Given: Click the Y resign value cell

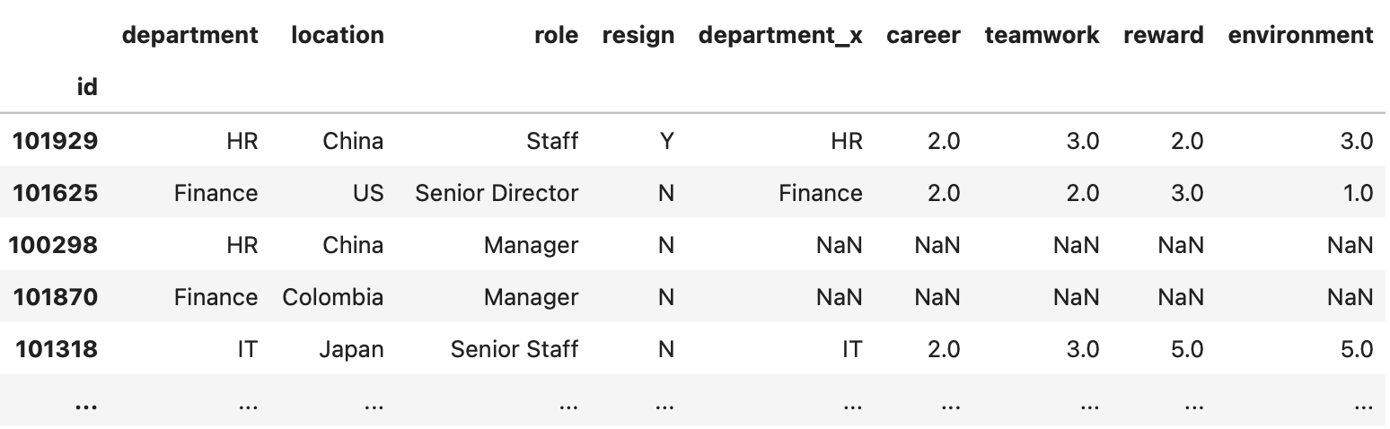Looking at the screenshot, I should tap(665, 141).
